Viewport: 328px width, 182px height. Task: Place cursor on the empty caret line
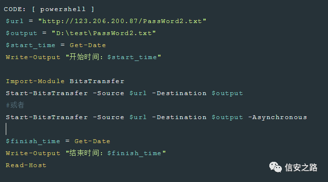pyautogui.click(x=6, y=129)
